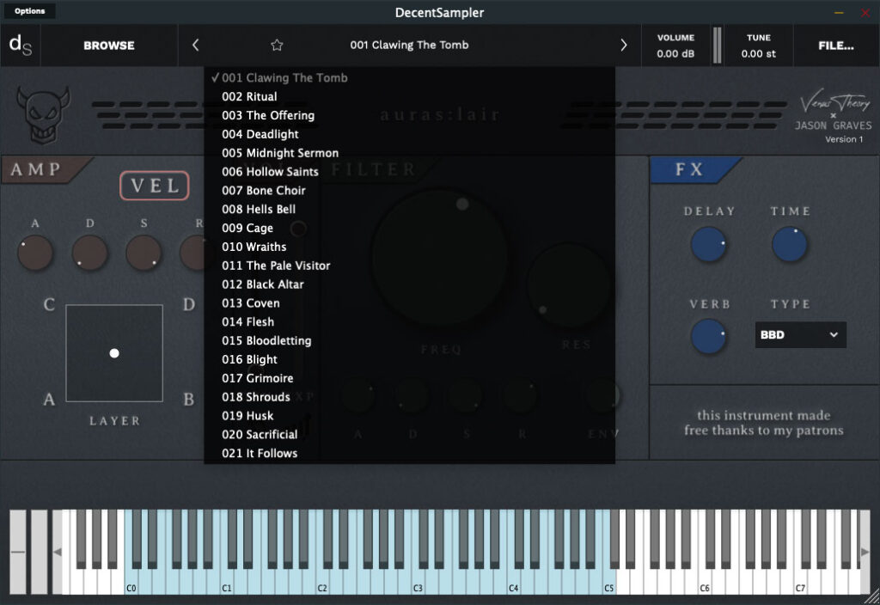The height and width of the screenshot is (605, 880).
Task: Play the C3 key on keyboard
Action: coord(419,584)
